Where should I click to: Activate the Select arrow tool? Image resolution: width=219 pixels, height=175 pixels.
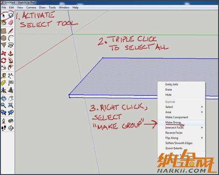coord(4,16)
